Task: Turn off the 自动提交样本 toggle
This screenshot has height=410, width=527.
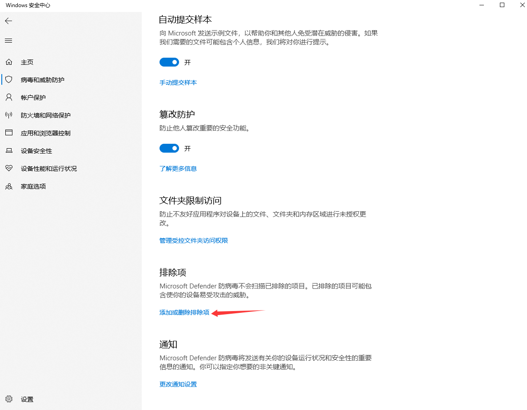Action: (x=169, y=63)
